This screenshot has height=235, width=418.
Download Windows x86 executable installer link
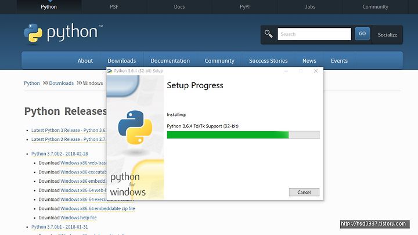click(84, 172)
